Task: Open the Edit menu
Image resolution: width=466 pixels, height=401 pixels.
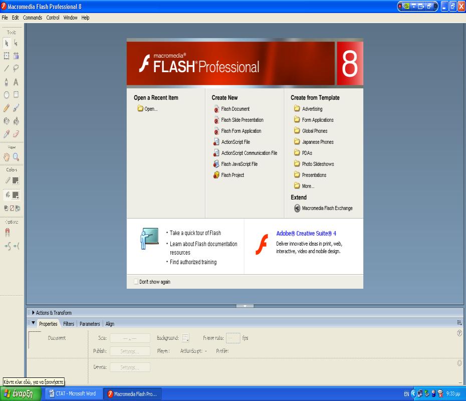Action: point(15,18)
